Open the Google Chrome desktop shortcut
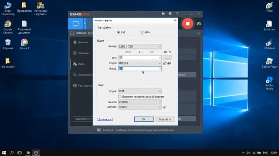This screenshot has height=156, width=279. (x=8, y=27)
